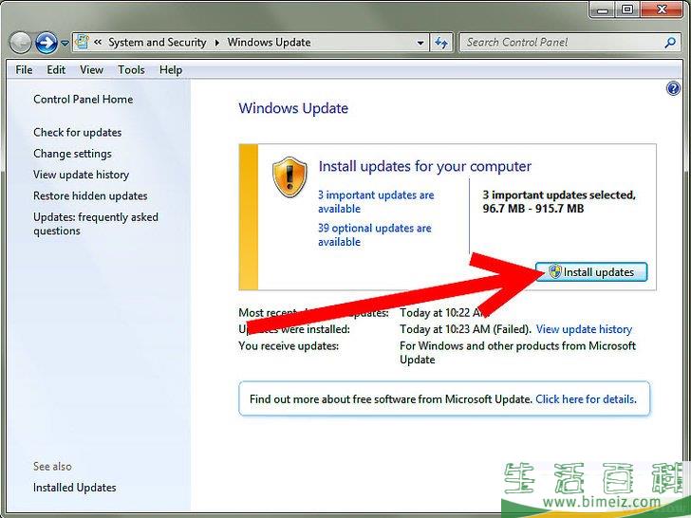Click the address bar refresh button
This screenshot has width=691, height=518.
click(441, 43)
